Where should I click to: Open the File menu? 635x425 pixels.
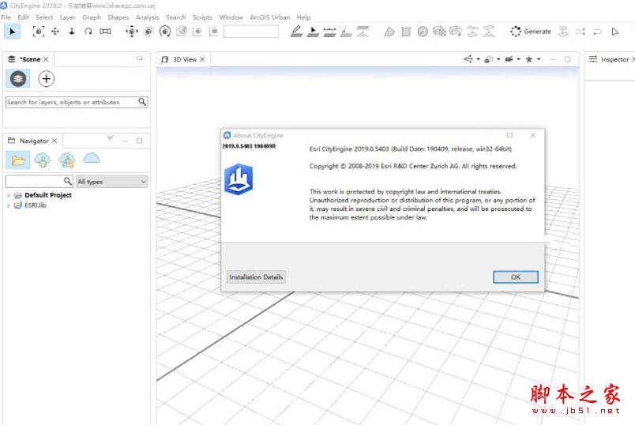(6, 17)
